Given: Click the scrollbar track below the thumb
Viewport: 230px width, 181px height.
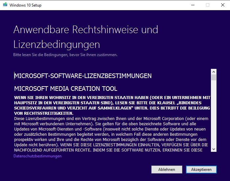Looking at the screenshot, I should click(x=214, y=113).
